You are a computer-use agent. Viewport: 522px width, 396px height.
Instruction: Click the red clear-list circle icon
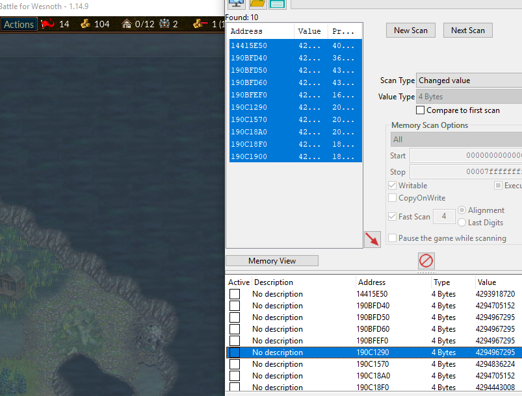coord(426,261)
